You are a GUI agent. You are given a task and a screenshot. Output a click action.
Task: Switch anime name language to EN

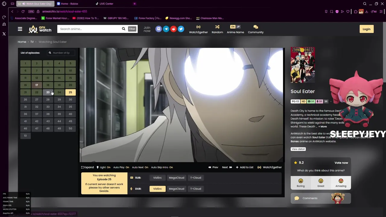[x=233, y=27]
